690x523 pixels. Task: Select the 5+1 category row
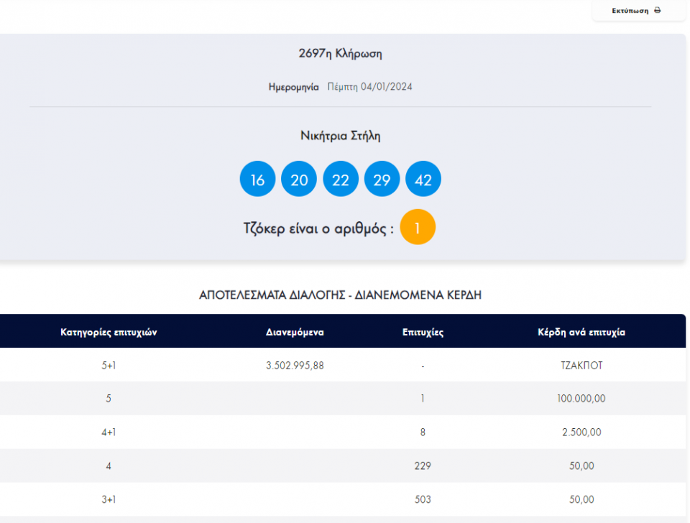(x=109, y=365)
